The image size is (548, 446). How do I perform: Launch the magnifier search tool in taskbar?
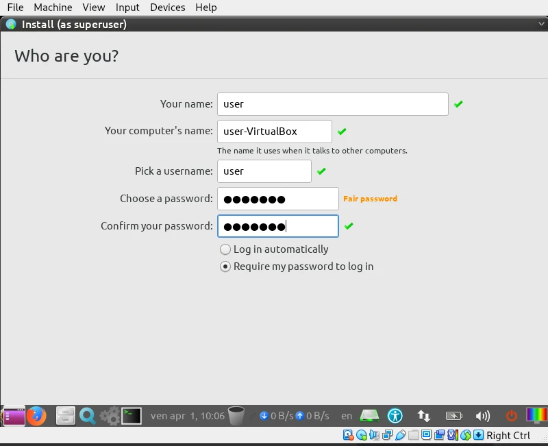[87, 415]
